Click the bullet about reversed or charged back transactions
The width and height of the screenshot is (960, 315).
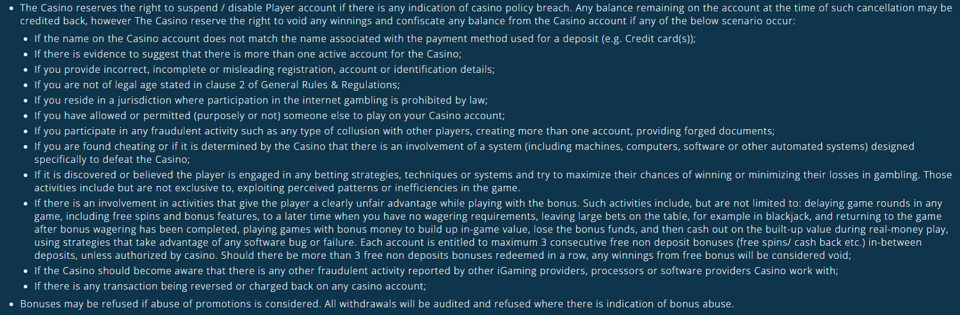(x=230, y=286)
